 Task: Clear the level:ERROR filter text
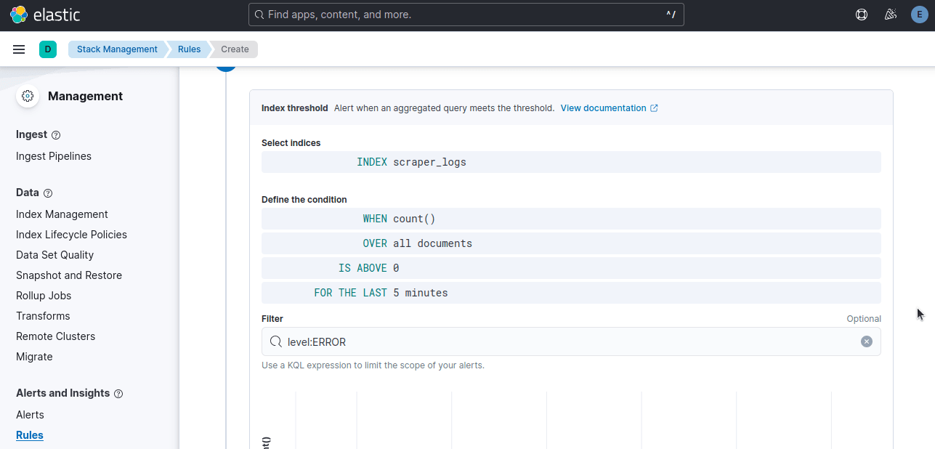[867, 341]
